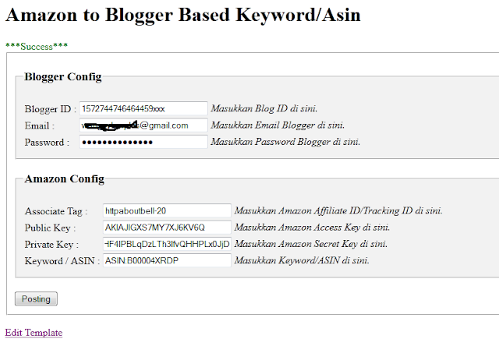The height and width of the screenshot is (346, 499).
Task: Click the 'Keyword / ASIN :' label
Action: point(62,261)
